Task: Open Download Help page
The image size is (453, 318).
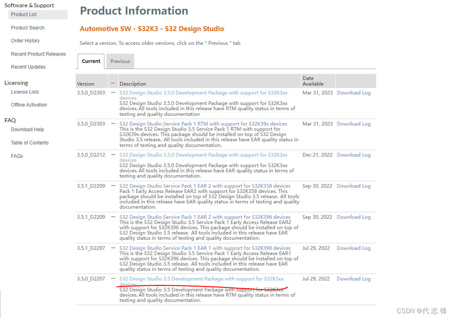Action: [x=28, y=130]
